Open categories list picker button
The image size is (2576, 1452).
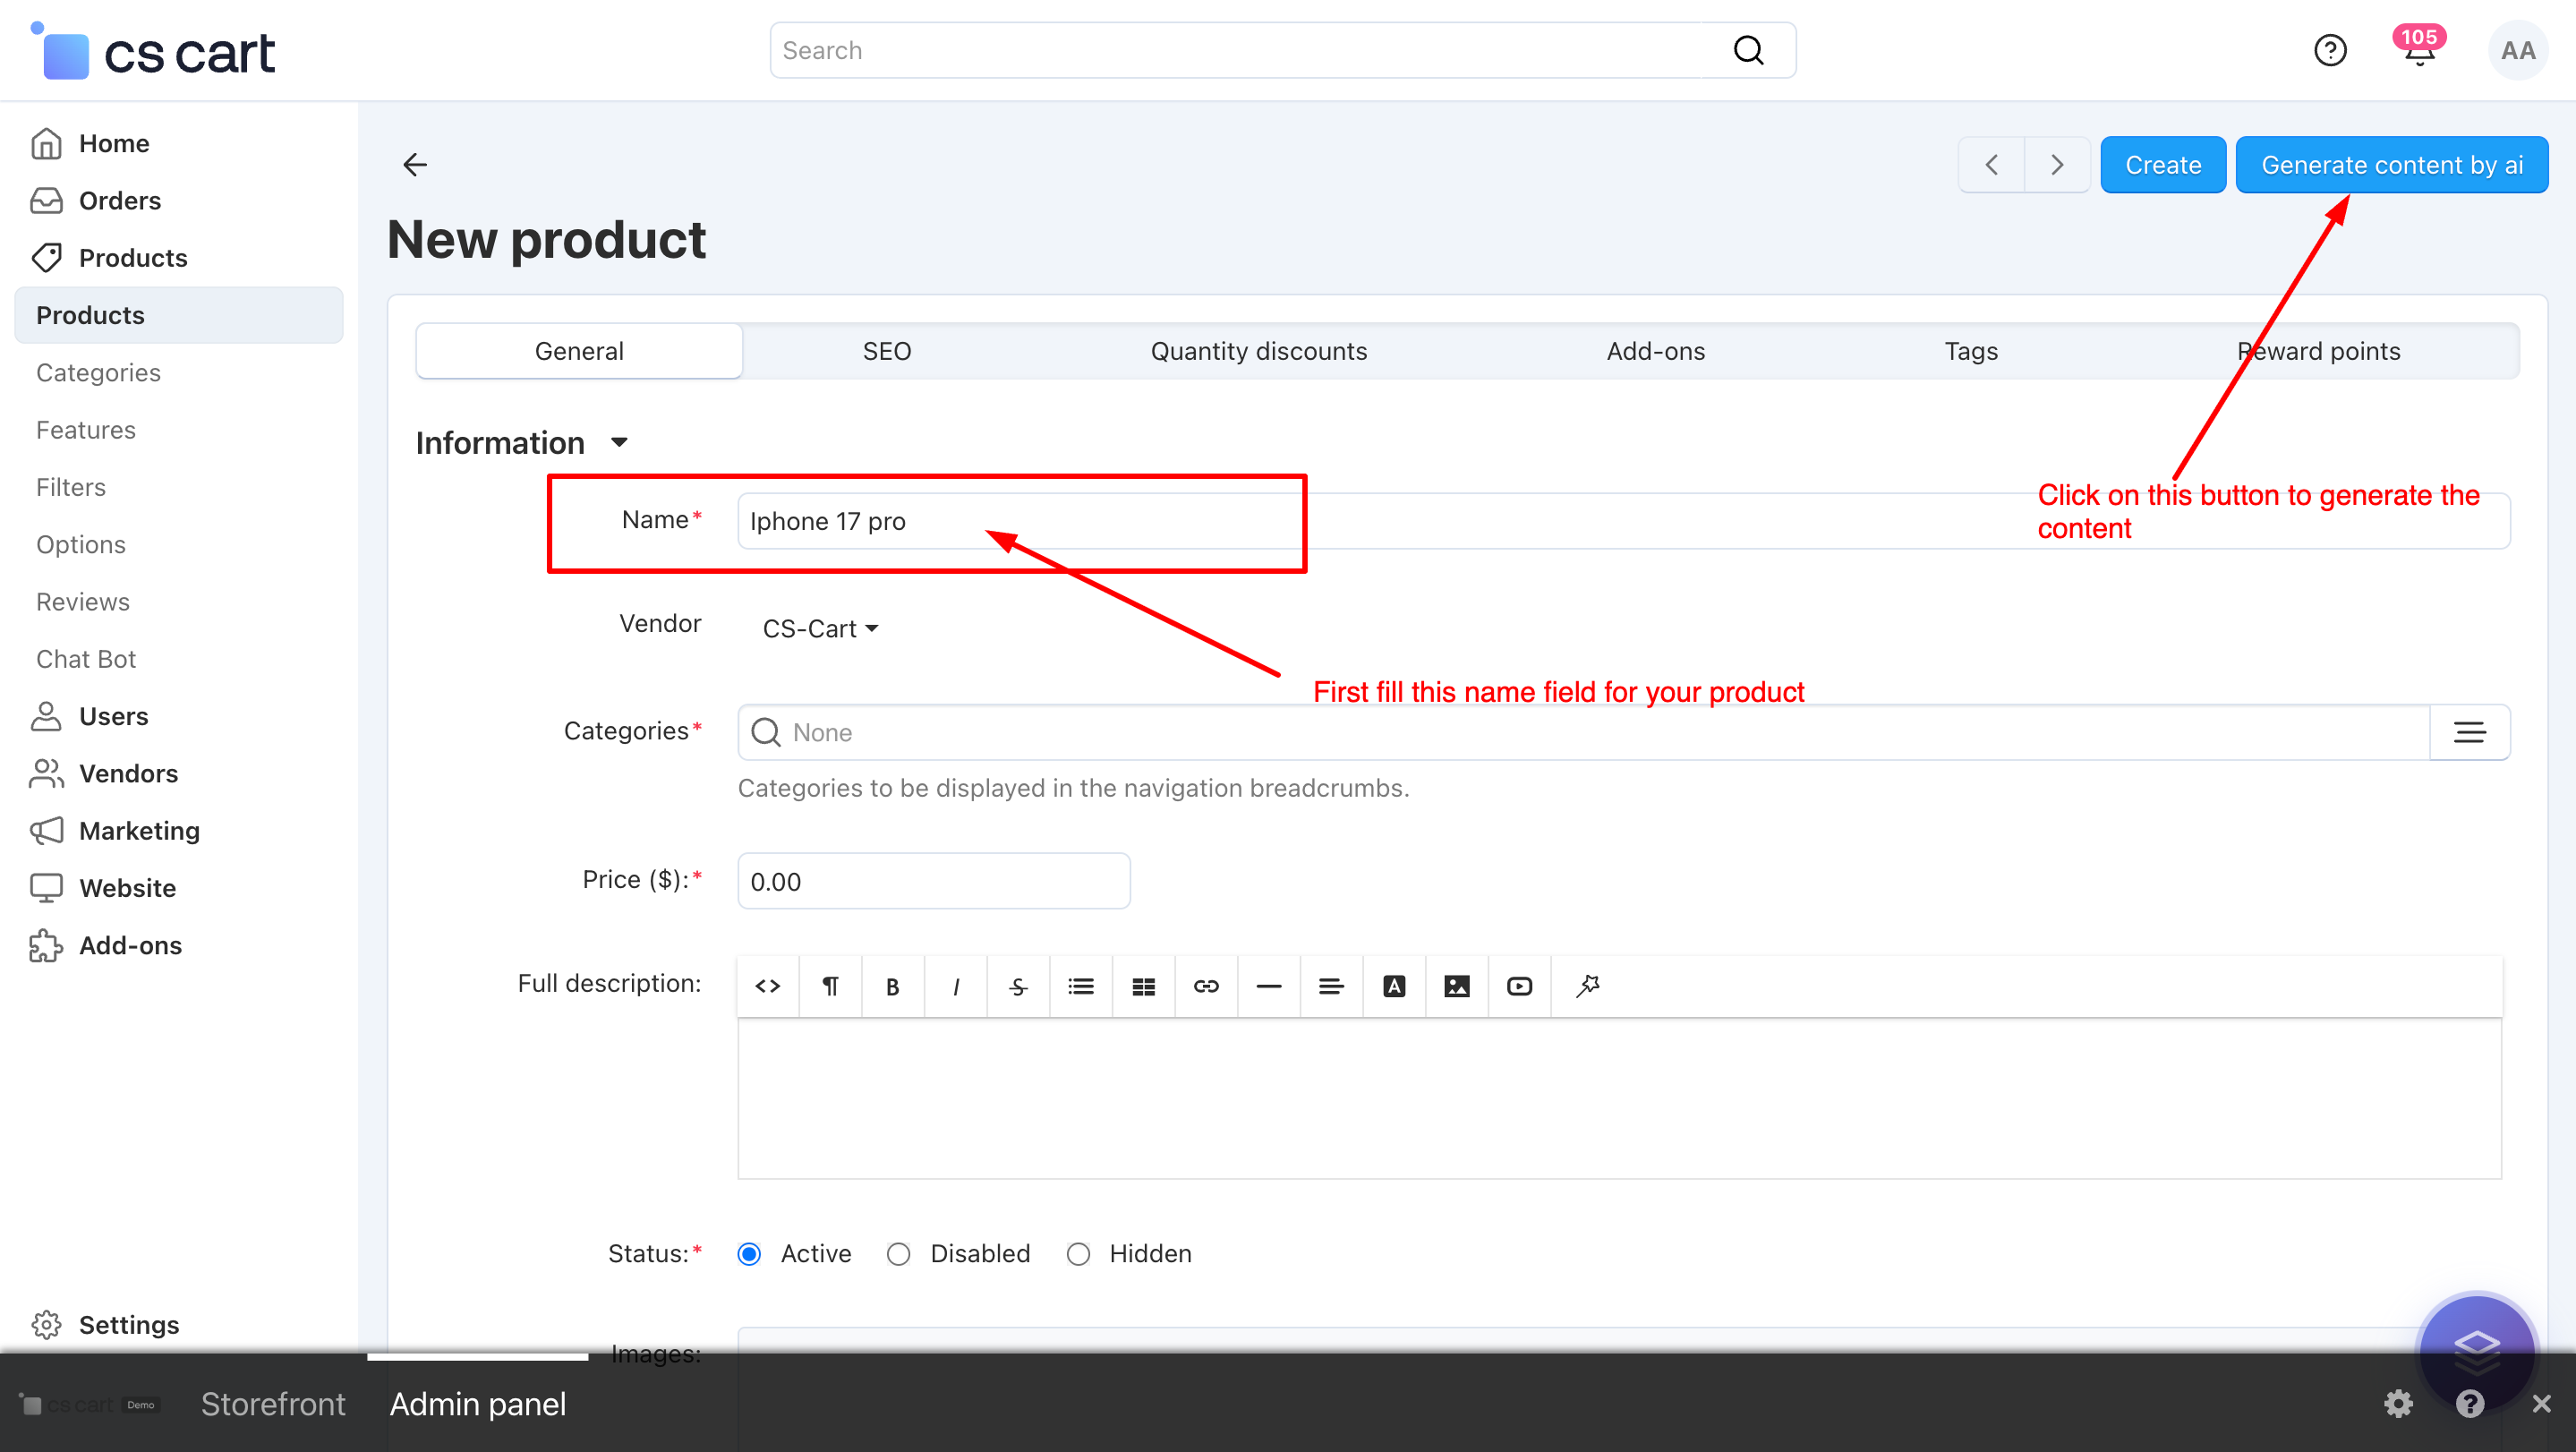click(x=2469, y=732)
